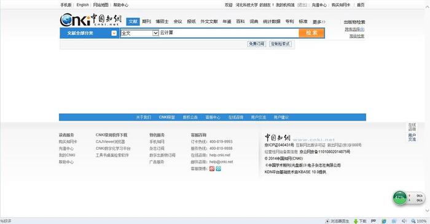Click 用户交流 side floating tab
The width and height of the screenshot is (430, 224).
(x=412, y=138)
